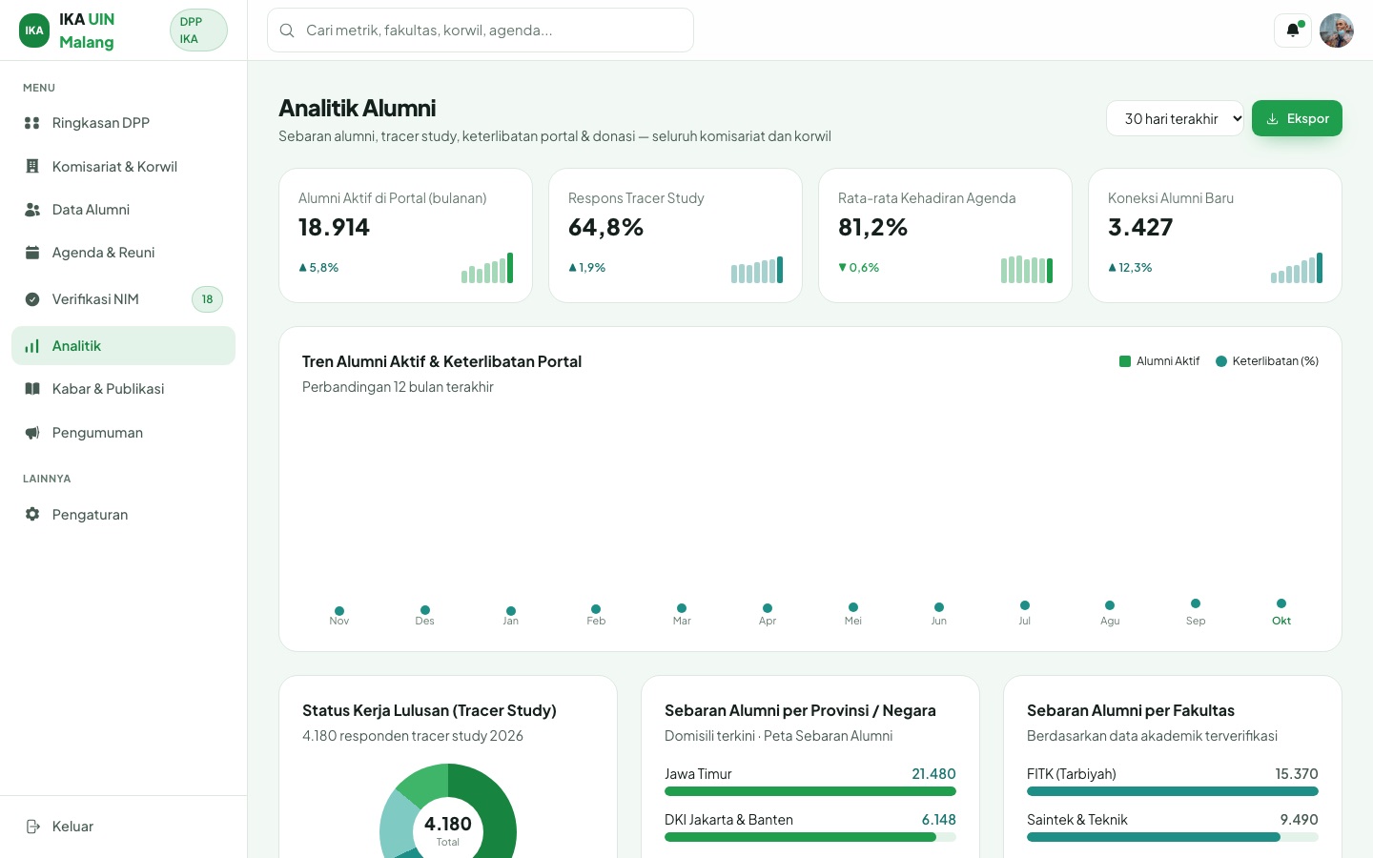
Task: Select the Jun data point
Action: click(x=939, y=607)
